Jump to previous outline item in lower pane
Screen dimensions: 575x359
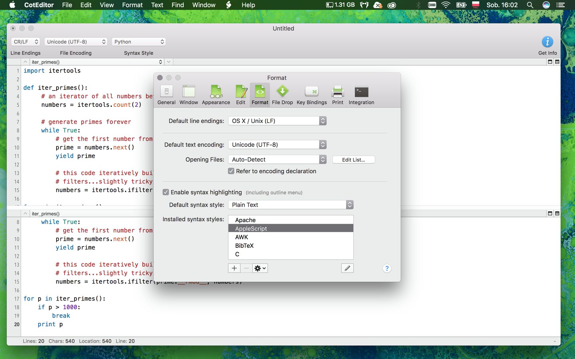click(25, 213)
